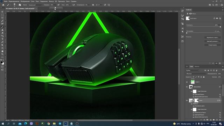The height and width of the screenshot is (126, 224).
Task: Click the Плотность slider handle
Action: click(x=220, y=27)
